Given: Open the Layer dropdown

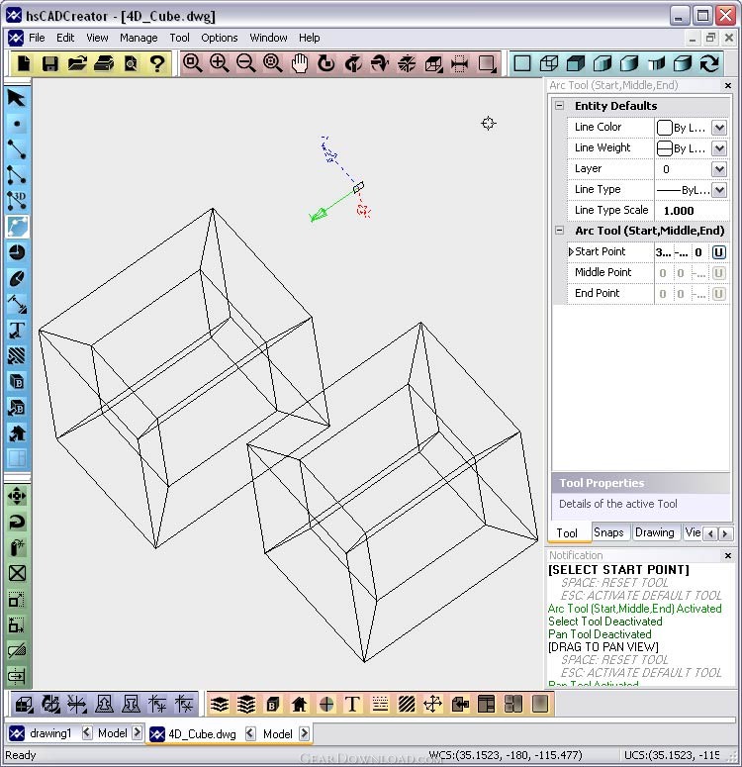Looking at the screenshot, I should pos(719,169).
